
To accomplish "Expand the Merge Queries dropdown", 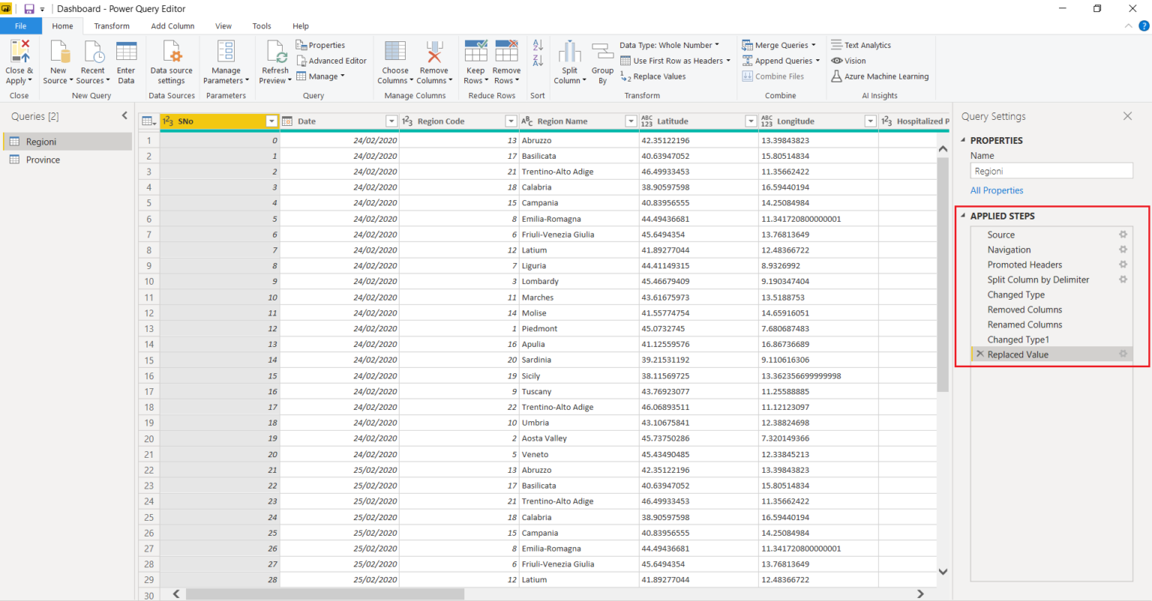I will (814, 45).
